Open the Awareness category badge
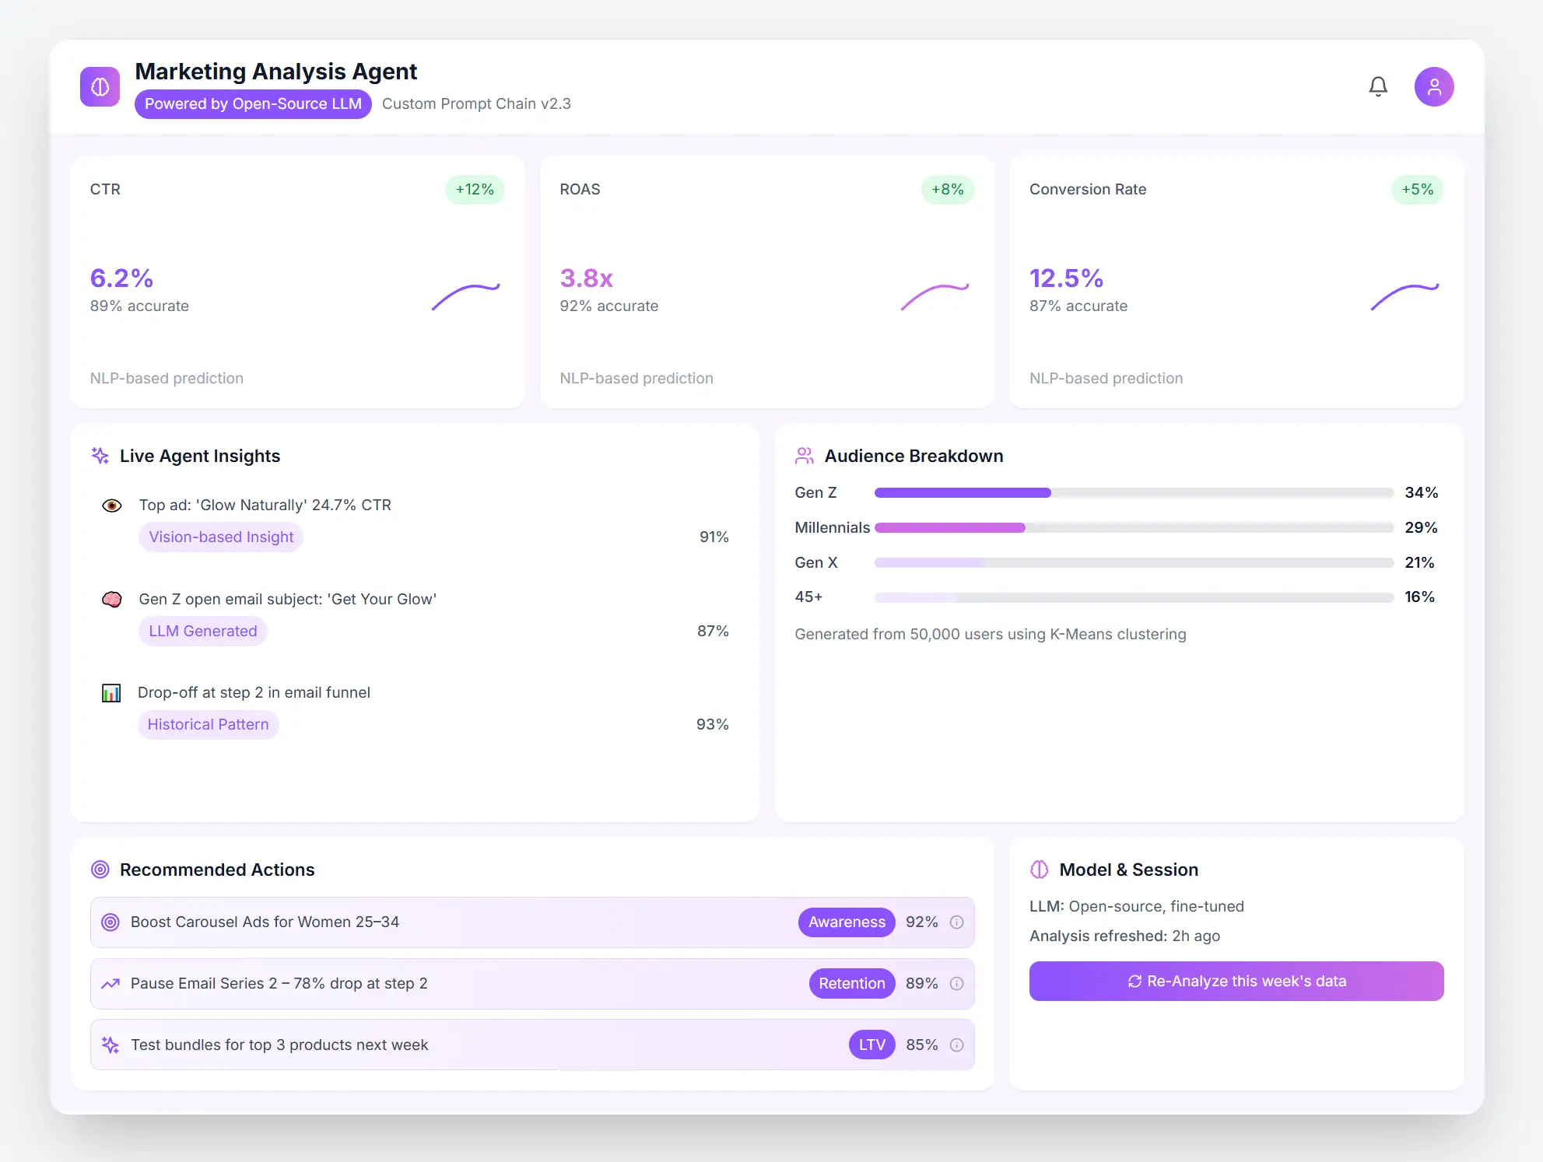Image resolution: width=1543 pixels, height=1162 pixels. coord(846,922)
